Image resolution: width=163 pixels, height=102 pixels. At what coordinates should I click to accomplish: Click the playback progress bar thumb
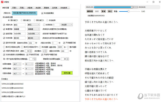pyautogui.click(x=132, y=7)
